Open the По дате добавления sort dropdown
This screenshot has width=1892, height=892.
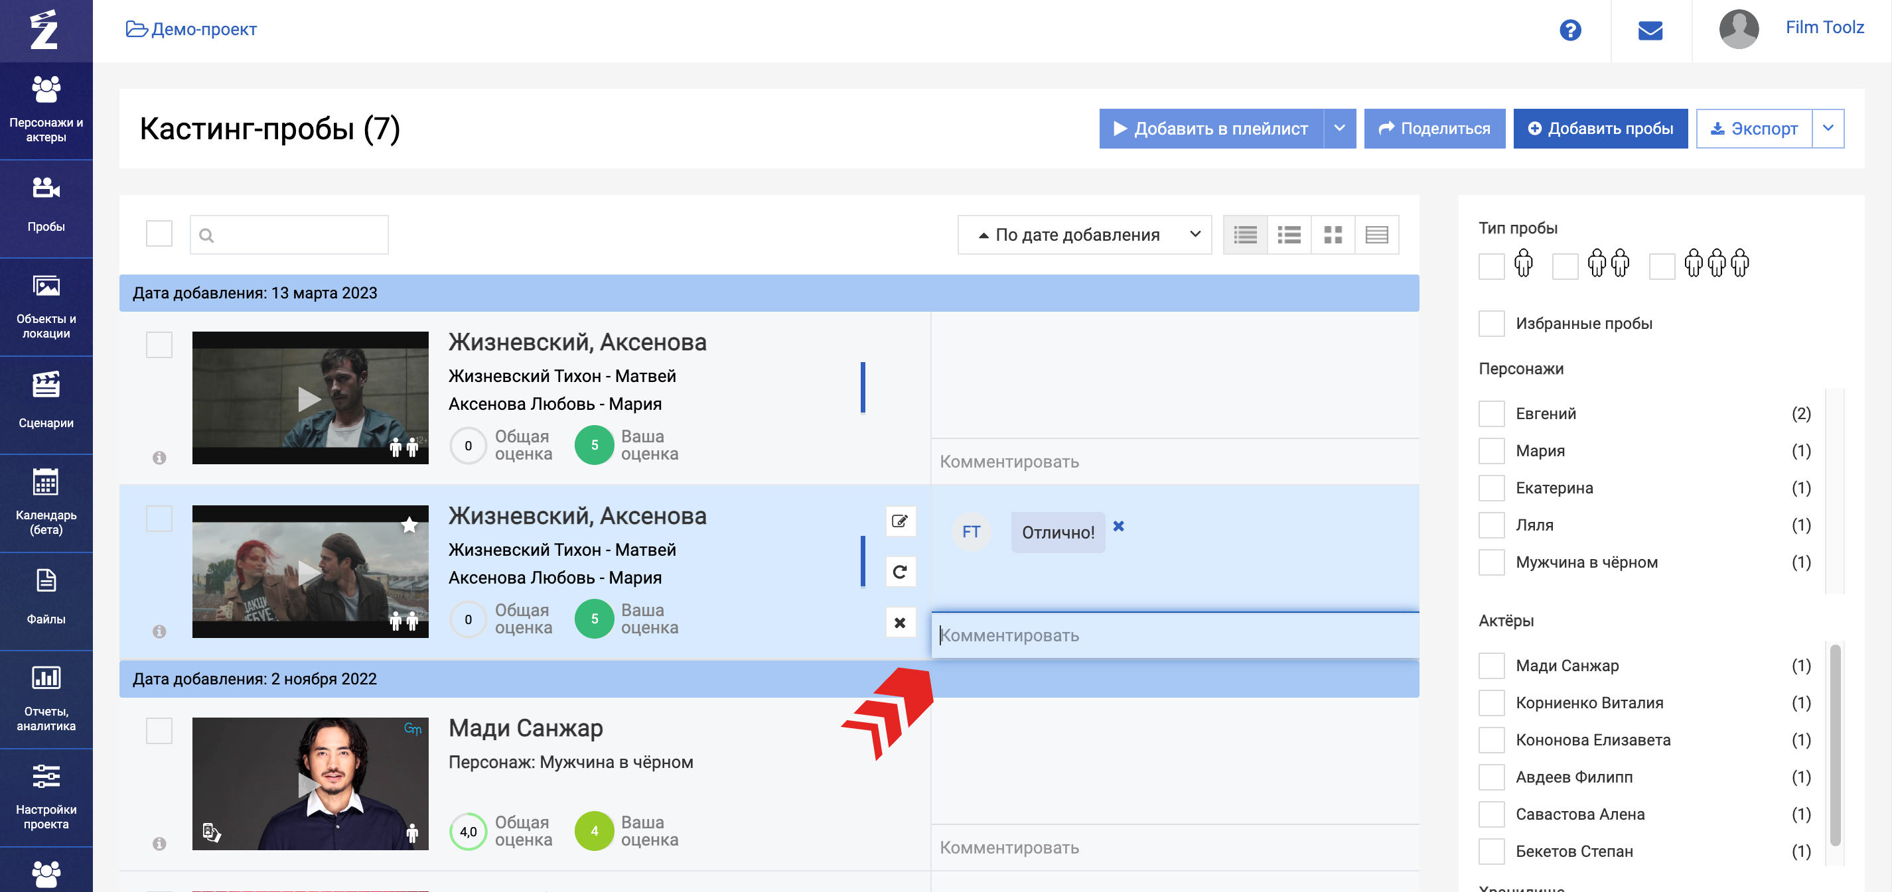(x=1084, y=235)
